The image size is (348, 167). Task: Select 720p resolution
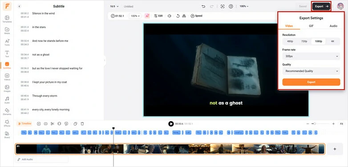coord(304,41)
